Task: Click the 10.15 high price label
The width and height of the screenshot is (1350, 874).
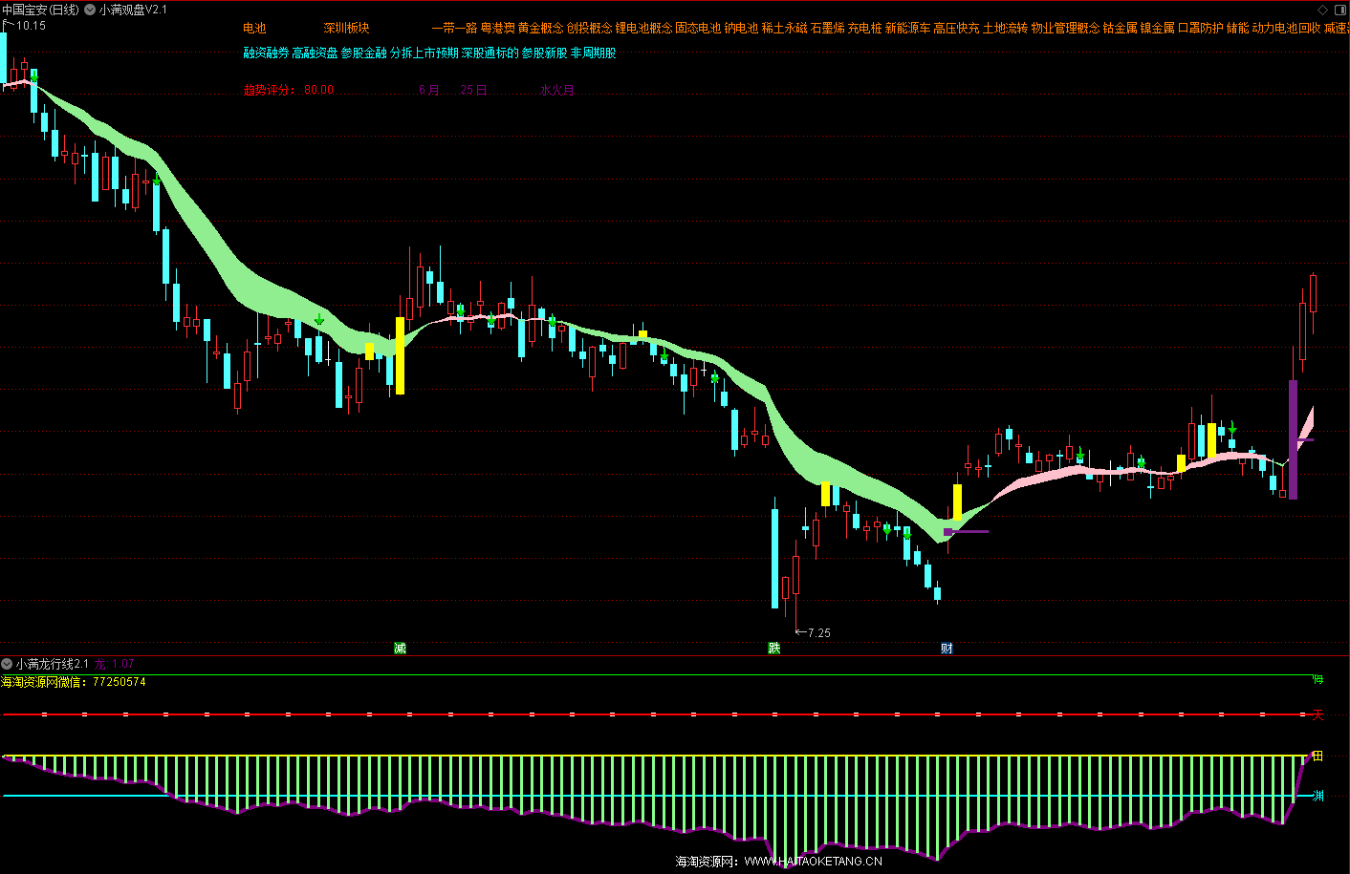Action: (31, 26)
